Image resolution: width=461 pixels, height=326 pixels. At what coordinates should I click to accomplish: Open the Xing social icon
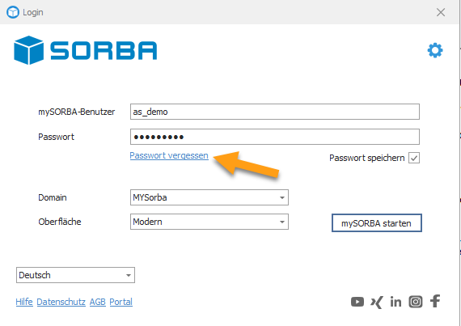point(377,302)
